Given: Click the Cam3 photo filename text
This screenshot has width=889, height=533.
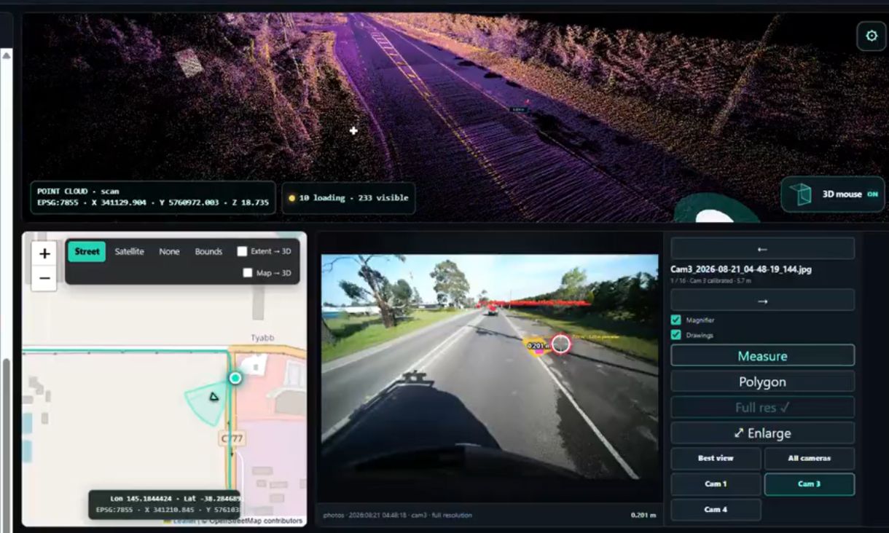Looking at the screenshot, I should point(741,269).
